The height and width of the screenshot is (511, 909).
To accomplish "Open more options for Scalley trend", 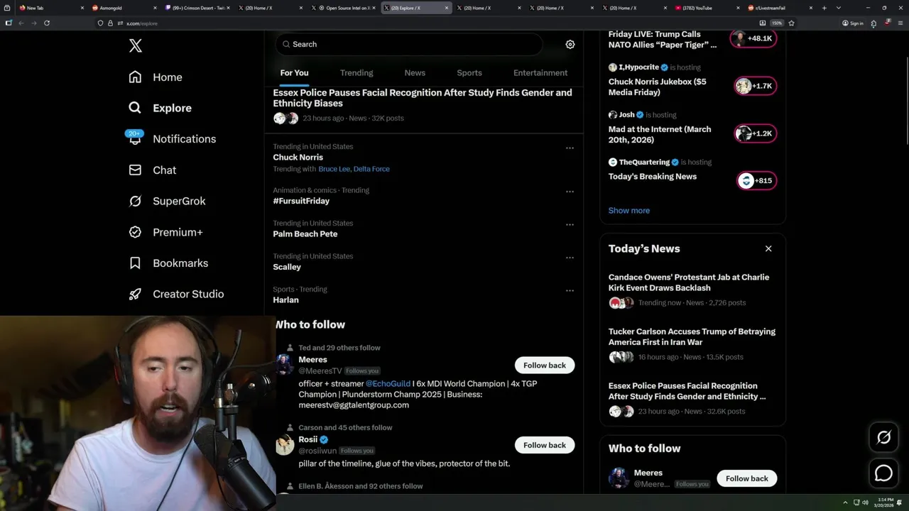I will point(570,258).
